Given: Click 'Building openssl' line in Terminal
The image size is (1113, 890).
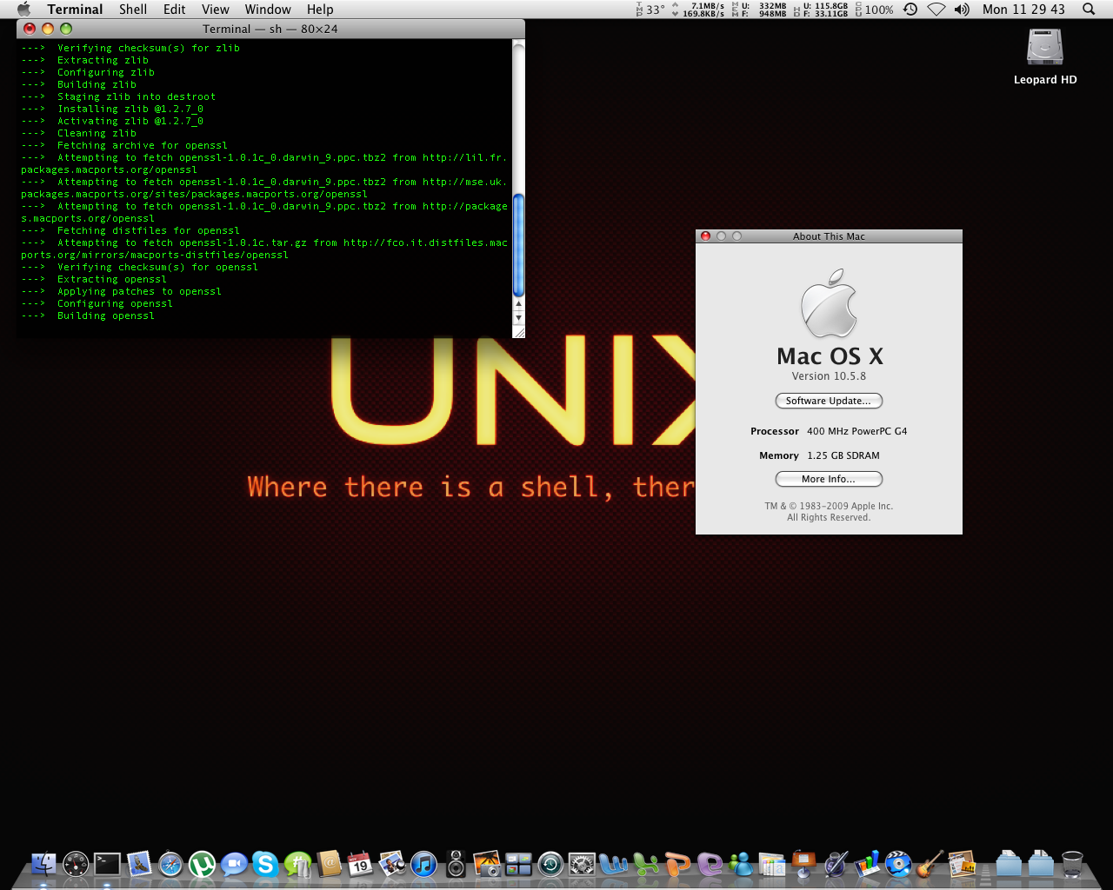Looking at the screenshot, I should (x=106, y=315).
